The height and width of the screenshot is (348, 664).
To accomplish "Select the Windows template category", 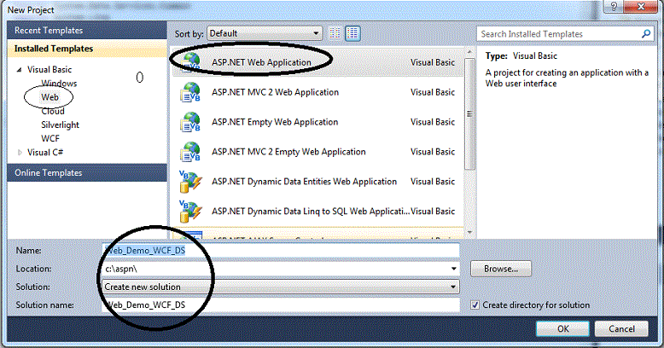I will point(59,84).
